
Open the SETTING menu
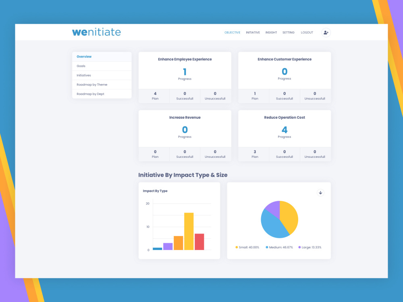[289, 33]
